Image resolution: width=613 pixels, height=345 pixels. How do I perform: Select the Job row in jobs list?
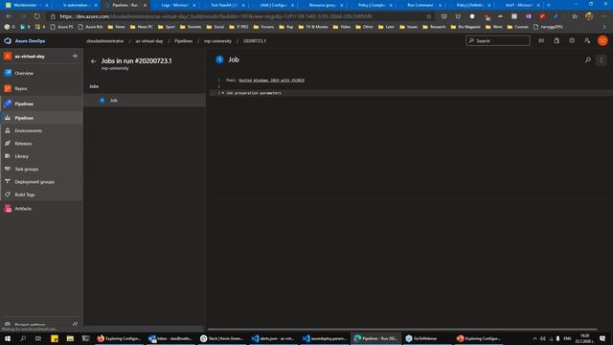pyautogui.click(x=145, y=100)
